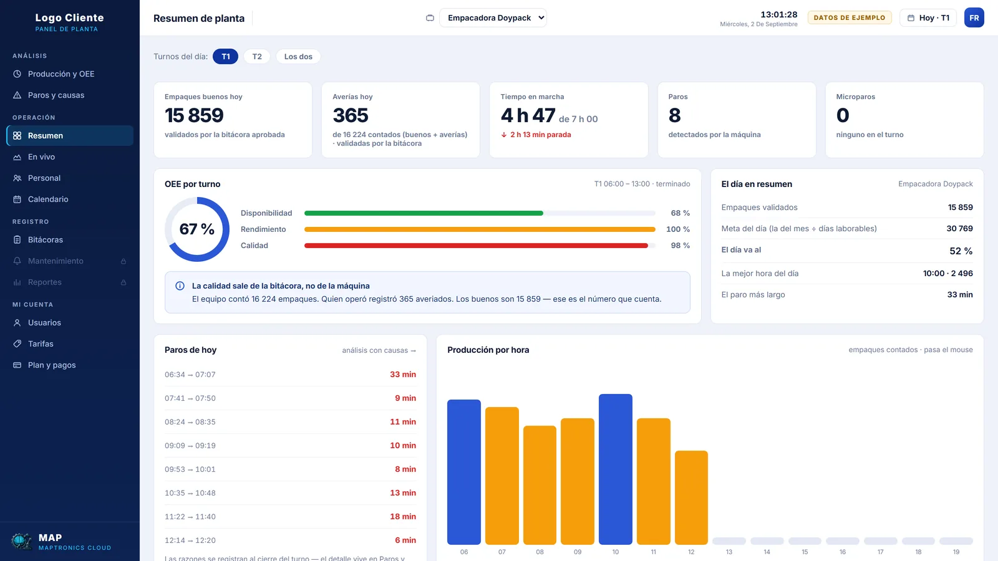The height and width of the screenshot is (561, 998).
Task: Click the Personal people icon
Action: (x=17, y=178)
